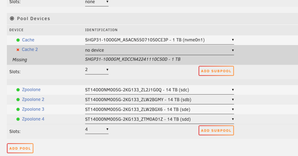Open the Zpoolone 3 dropdown showing sde

(159, 109)
